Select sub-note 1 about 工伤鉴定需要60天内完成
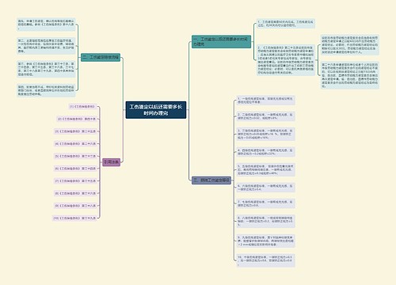Image resolution: width=396 pixels, height=285 pixels. (x=286, y=24)
